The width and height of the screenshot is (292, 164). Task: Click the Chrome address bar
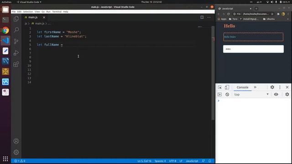(253, 14)
